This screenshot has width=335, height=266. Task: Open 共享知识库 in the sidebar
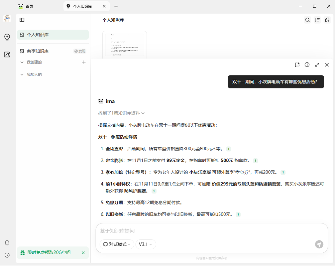38,51
